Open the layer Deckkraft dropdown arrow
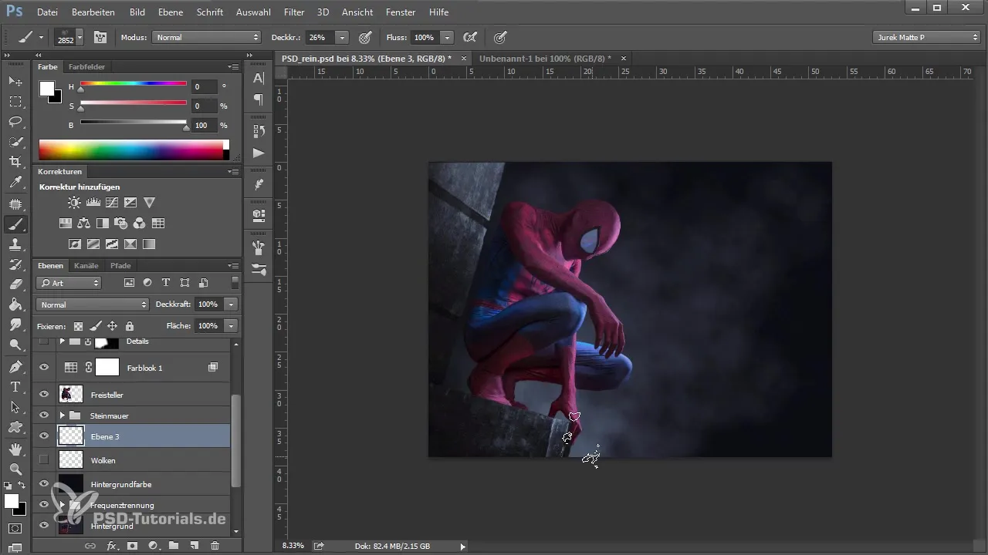This screenshot has height=555, width=988. click(x=230, y=304)
